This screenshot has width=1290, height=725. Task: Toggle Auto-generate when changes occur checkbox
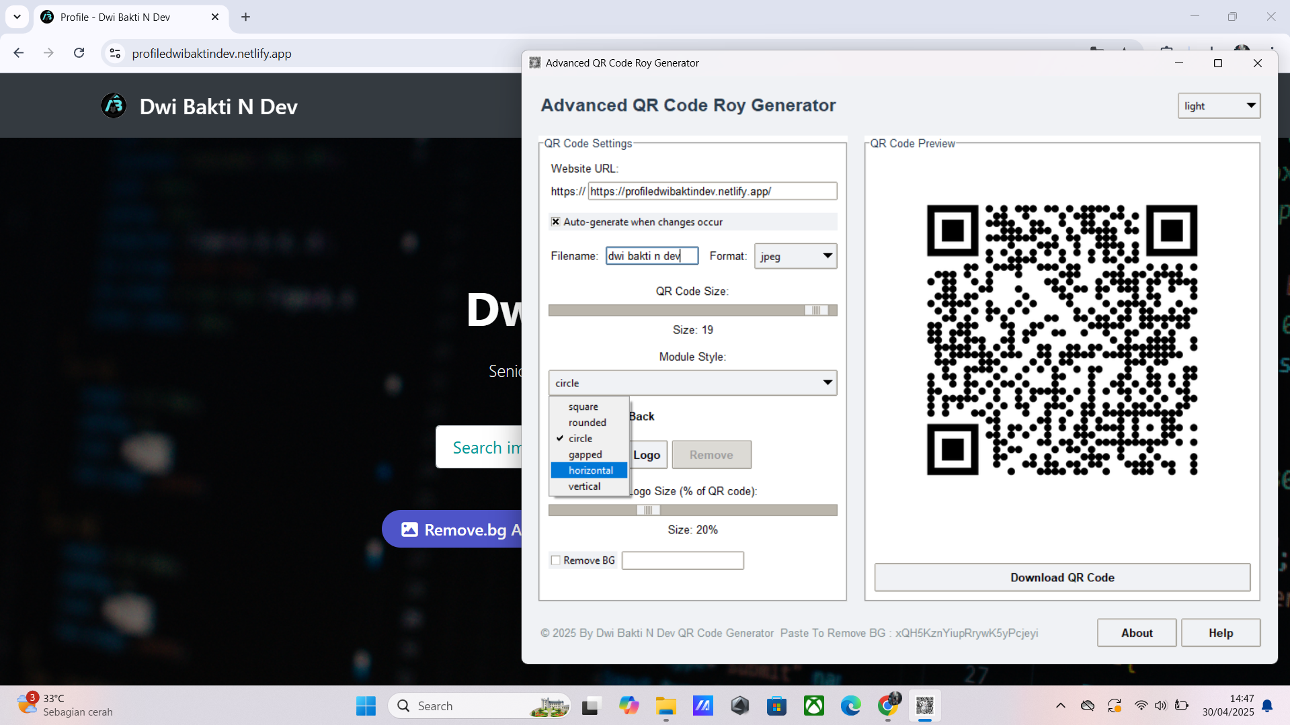(555, 222)
